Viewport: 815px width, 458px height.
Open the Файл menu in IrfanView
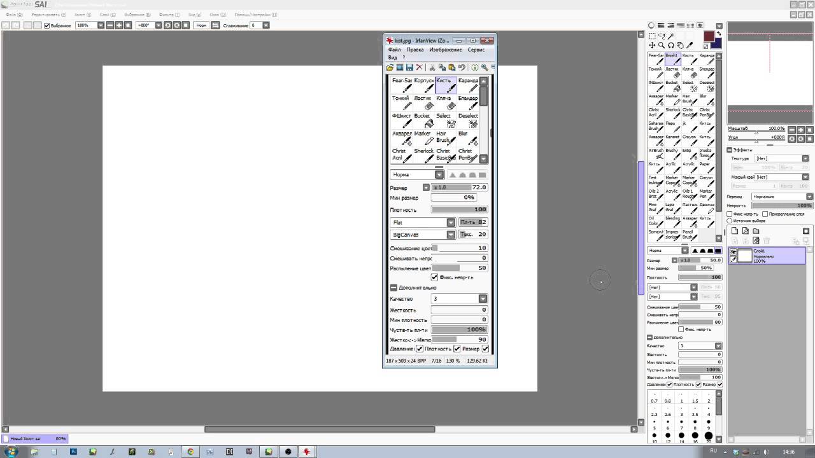click(394, 50)
